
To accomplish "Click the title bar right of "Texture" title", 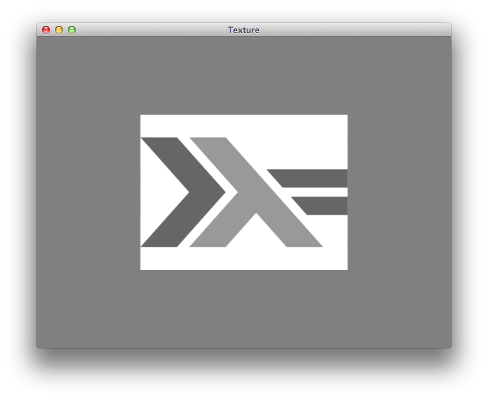I will pos(349,30).
